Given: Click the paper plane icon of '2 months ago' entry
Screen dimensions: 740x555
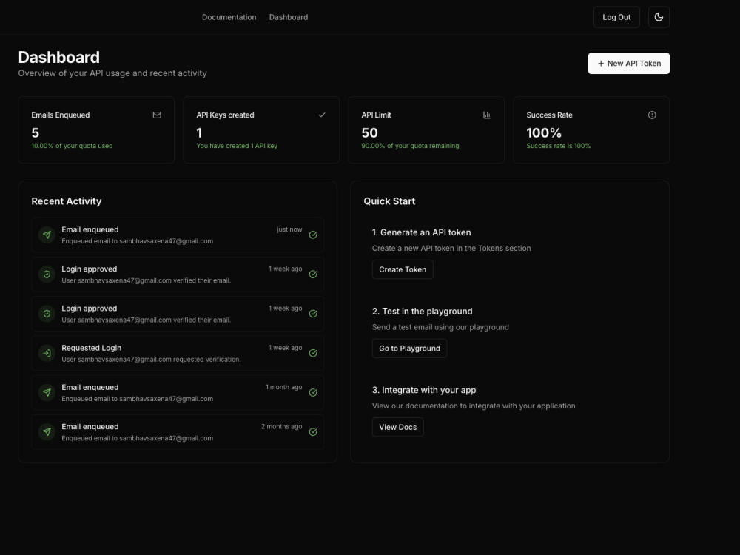Looking at the screenshot, I should tap(47, 432).
